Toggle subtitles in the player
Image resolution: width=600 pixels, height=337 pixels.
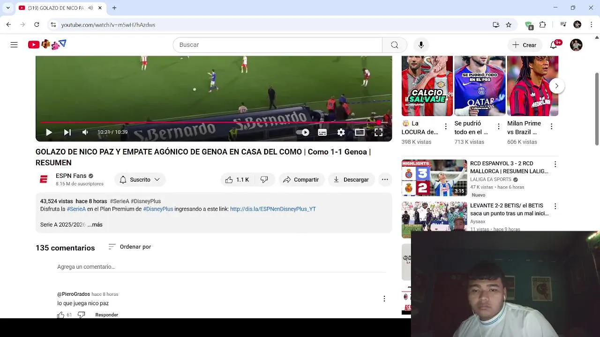pyautogui.click(x=322, y=132)
